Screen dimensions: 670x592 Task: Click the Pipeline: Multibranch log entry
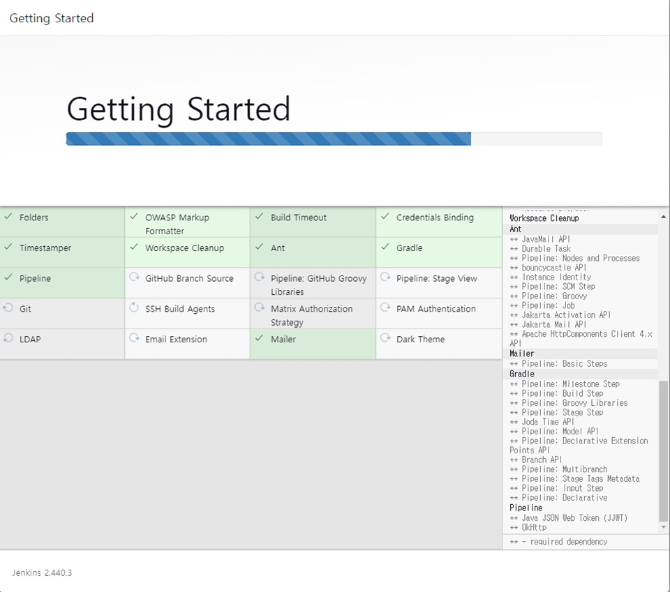(x=558, y=469)
